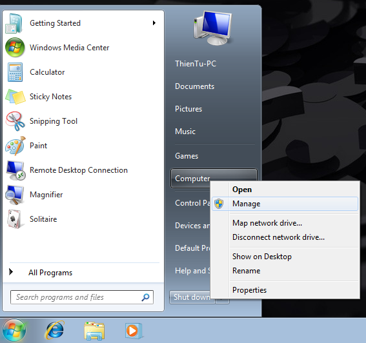This screenshot has height=343, width=366.
Task: Click the Windows Start orb
Action: 14,330
